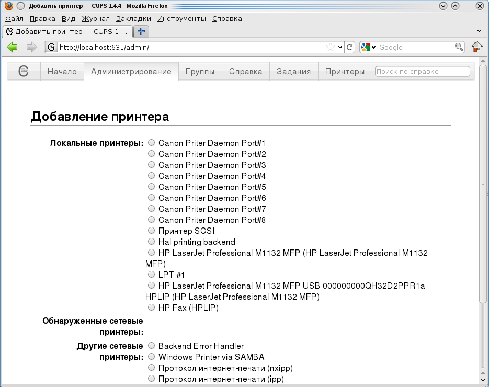Select Canon Priter Daemon Port#2
Viewport: 489px width, 387px height.
(151, 153)
